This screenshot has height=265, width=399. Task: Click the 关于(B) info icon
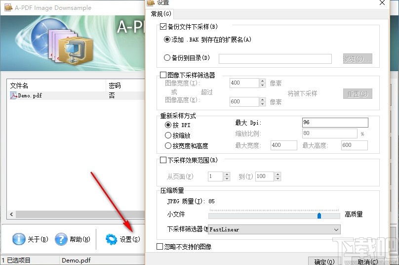(x=19, y=239)
